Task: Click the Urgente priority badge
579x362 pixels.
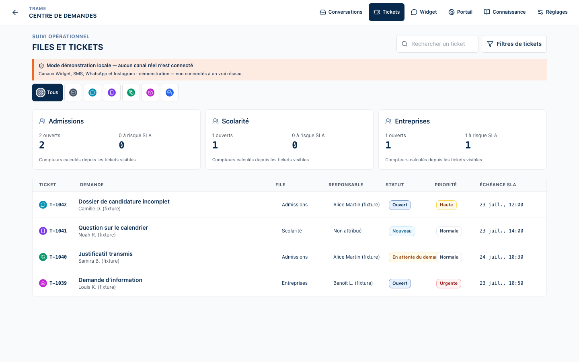Action: (449, 283)
